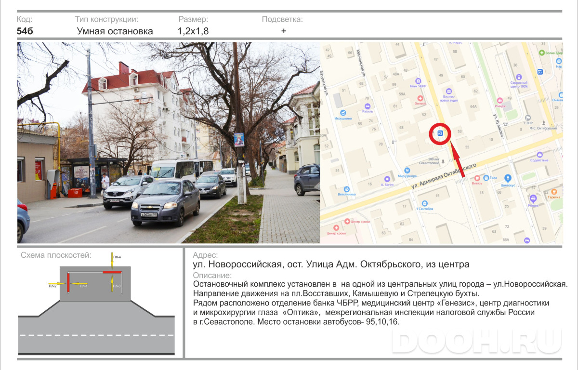
Task: Click building number 48А on the map
Action: coord(396,74)
